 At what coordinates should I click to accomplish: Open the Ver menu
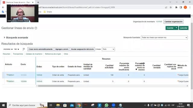(17, 49)
